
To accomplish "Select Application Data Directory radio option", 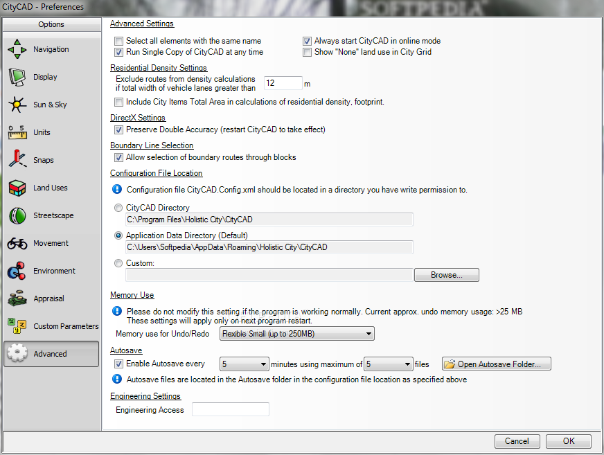I will coord(118,235).
